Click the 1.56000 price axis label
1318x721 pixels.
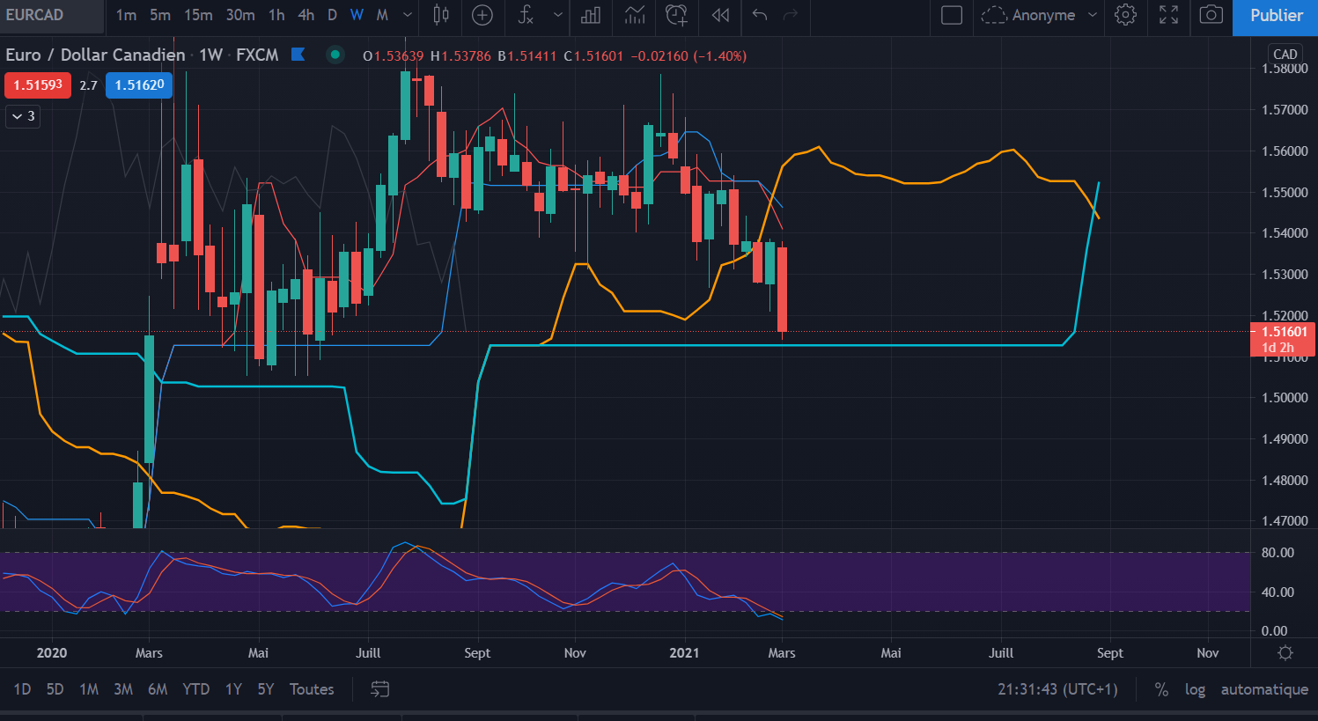tap(1285, 151)
